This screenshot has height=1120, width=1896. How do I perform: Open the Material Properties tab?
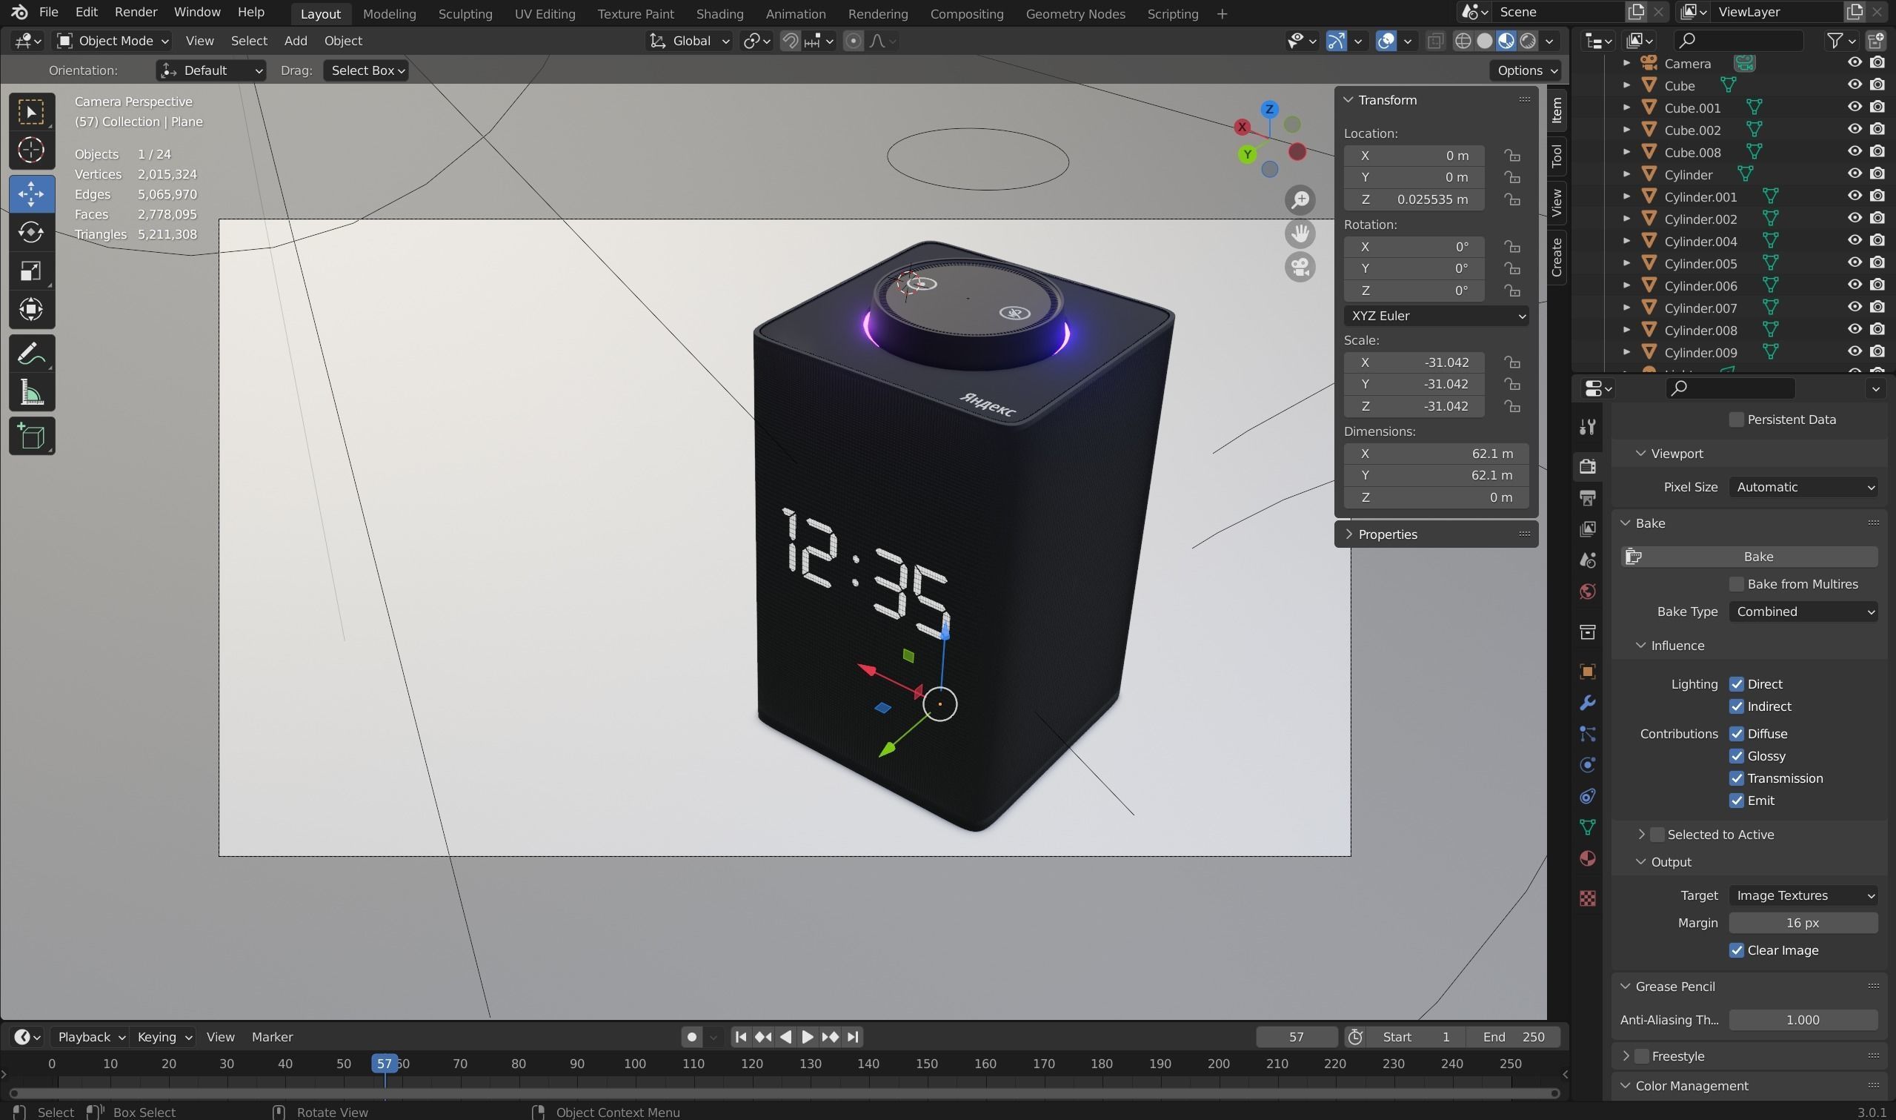coord(1587,858)
